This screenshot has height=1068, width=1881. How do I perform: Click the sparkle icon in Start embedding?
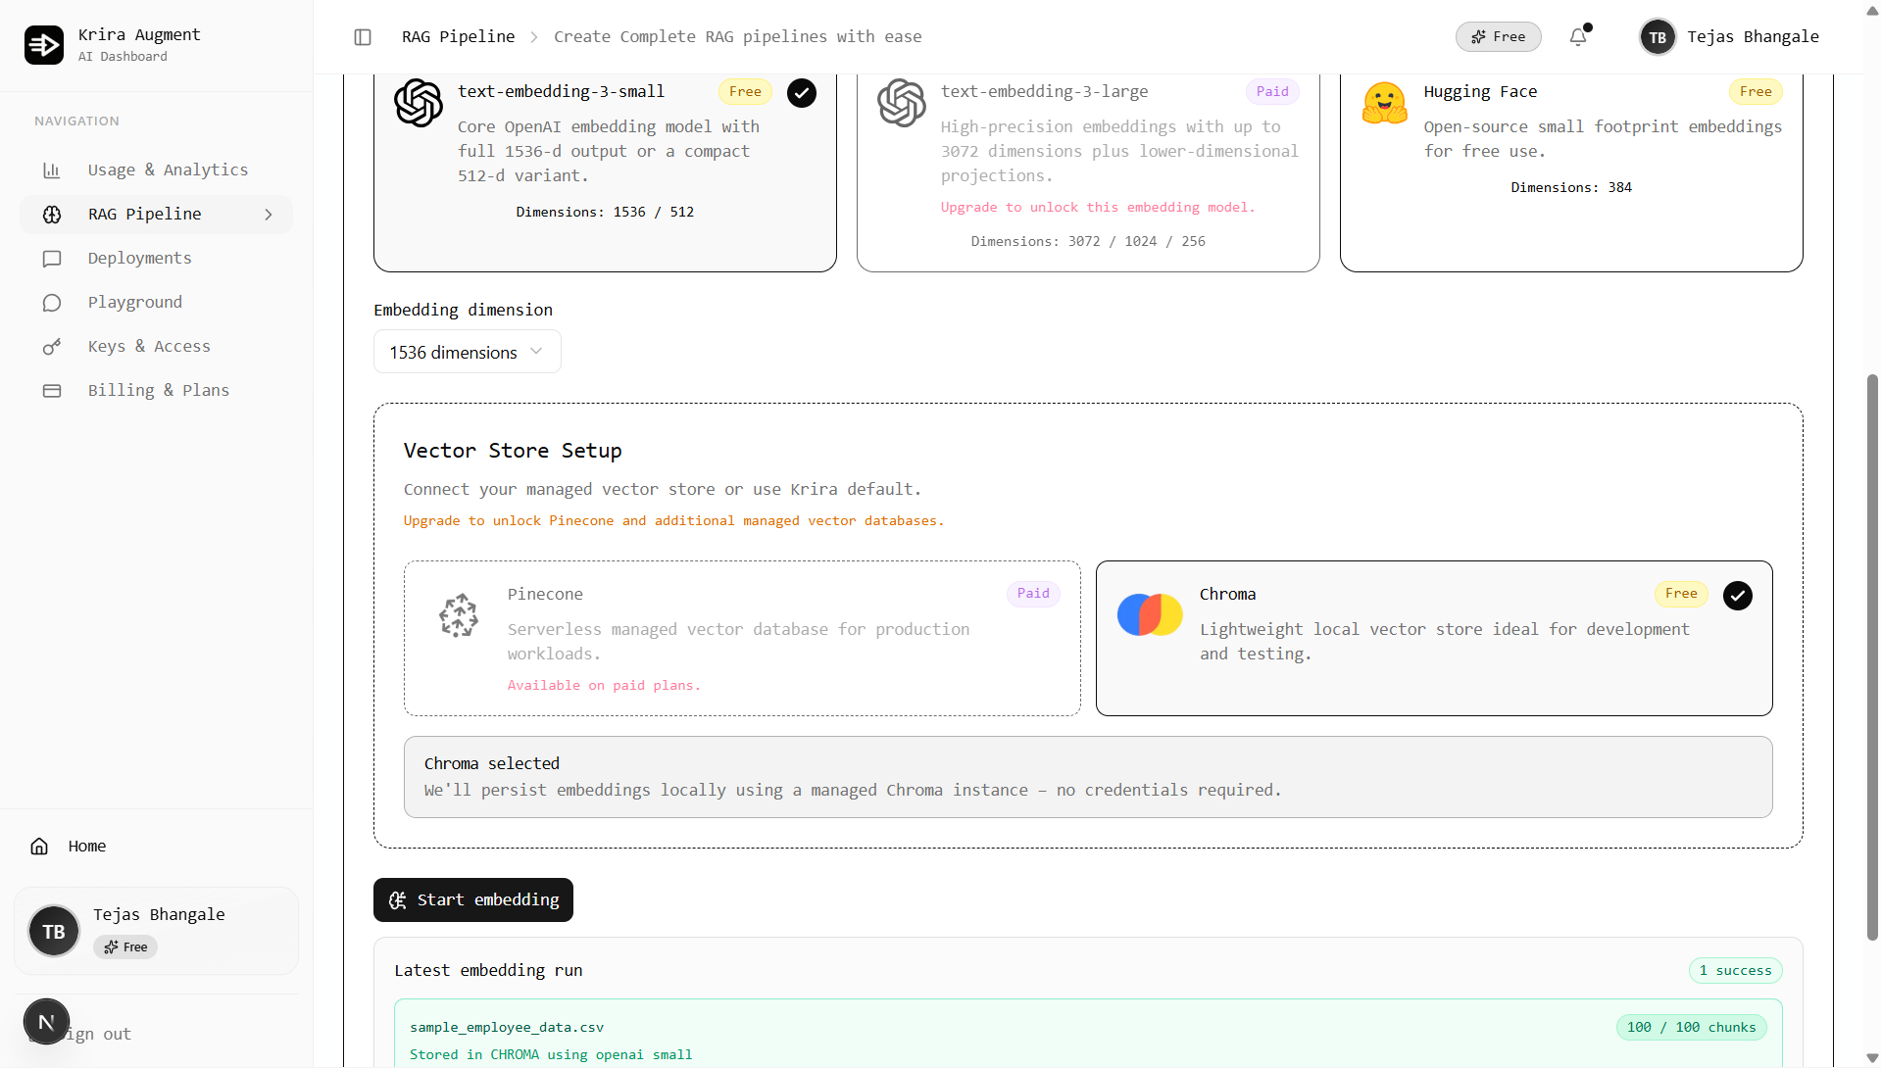tap(398, 900)
